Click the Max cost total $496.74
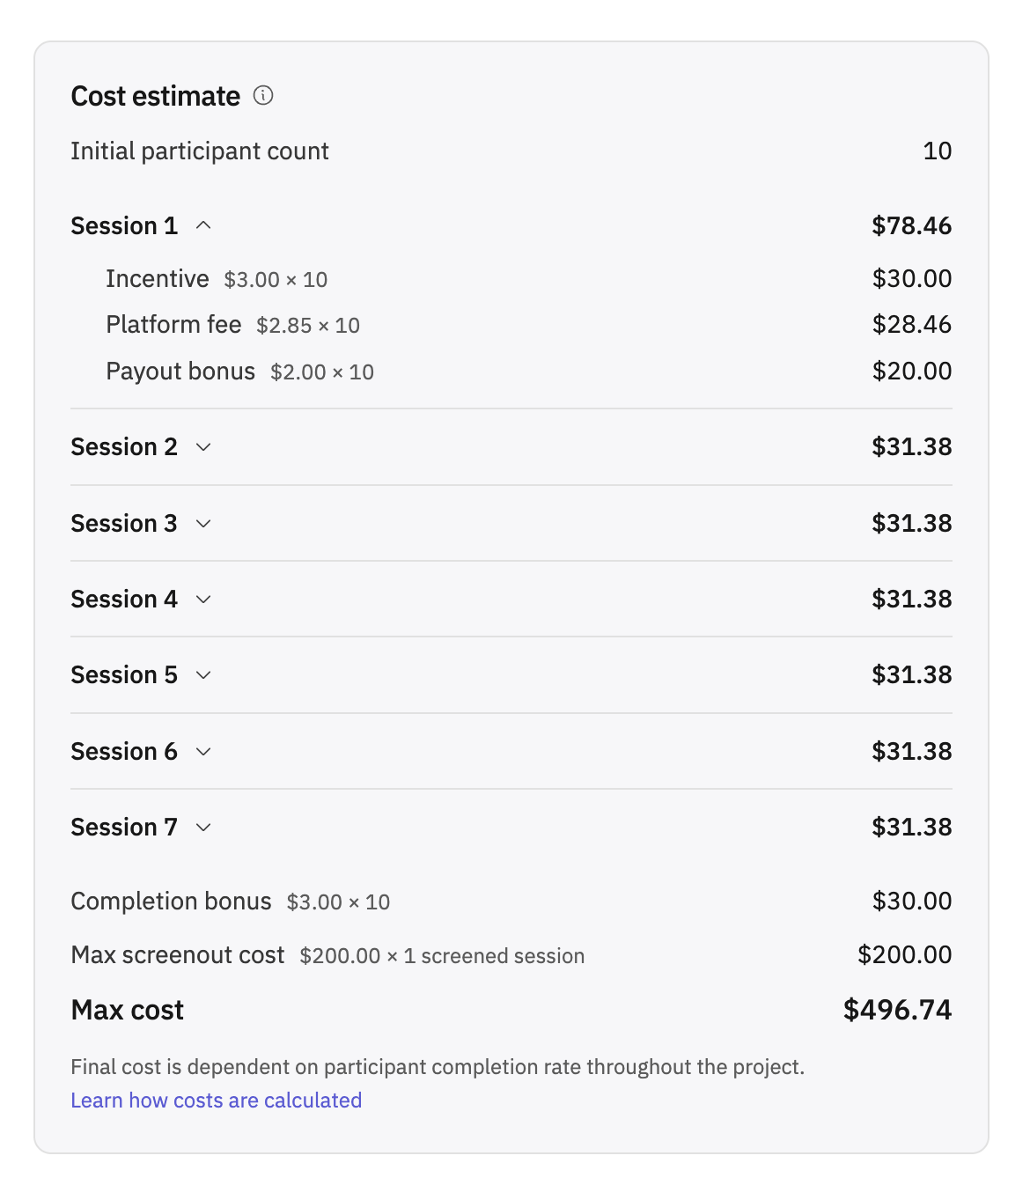This screenshot has width=1030, height=1185. (898, 1010)
